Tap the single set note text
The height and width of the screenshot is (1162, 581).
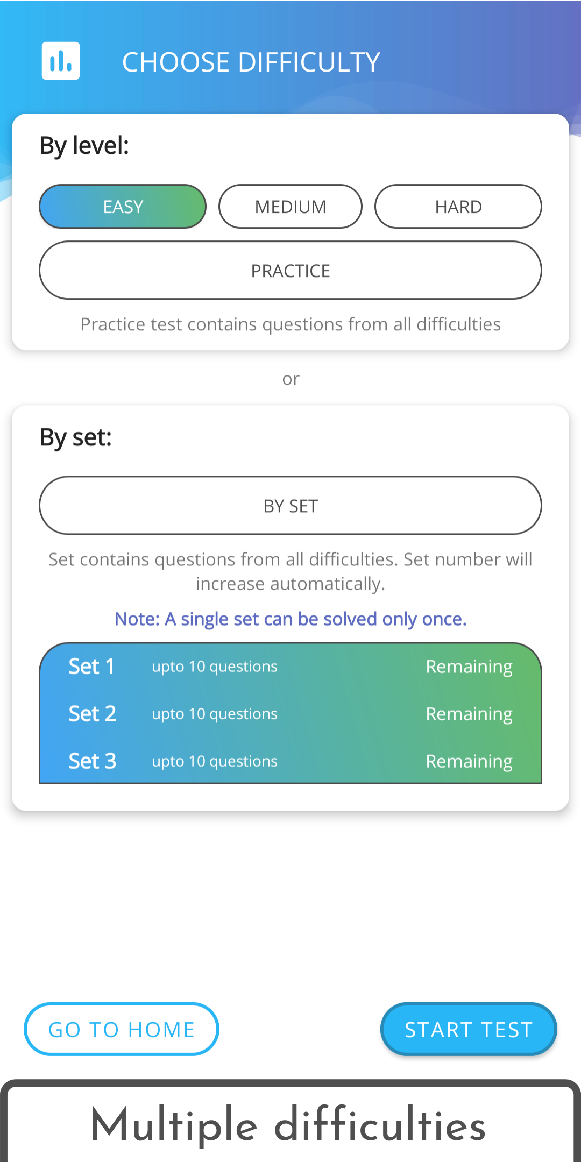pyautogui.click(x=290, y=619)
